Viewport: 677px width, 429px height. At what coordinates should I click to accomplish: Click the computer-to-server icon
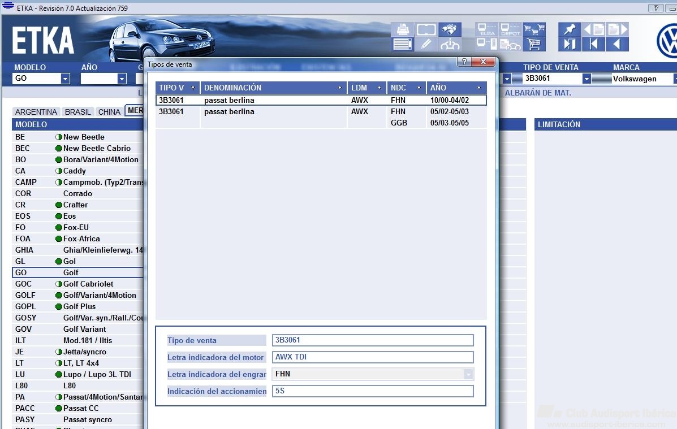[487, 45]
